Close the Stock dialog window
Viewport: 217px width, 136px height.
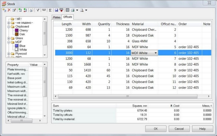(209, 3)
